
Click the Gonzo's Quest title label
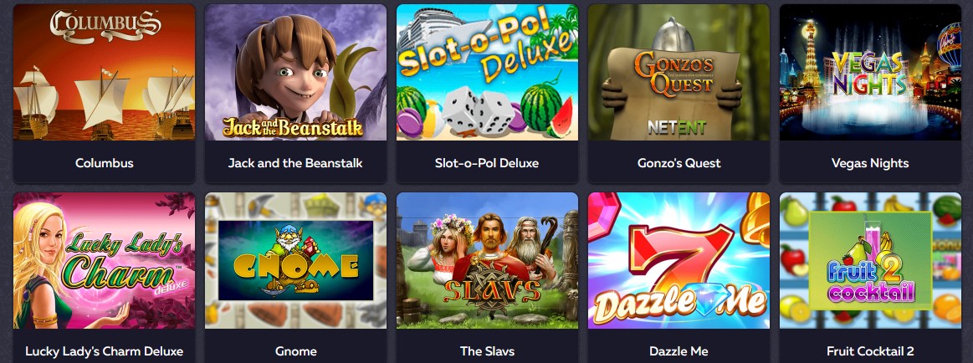679,163
